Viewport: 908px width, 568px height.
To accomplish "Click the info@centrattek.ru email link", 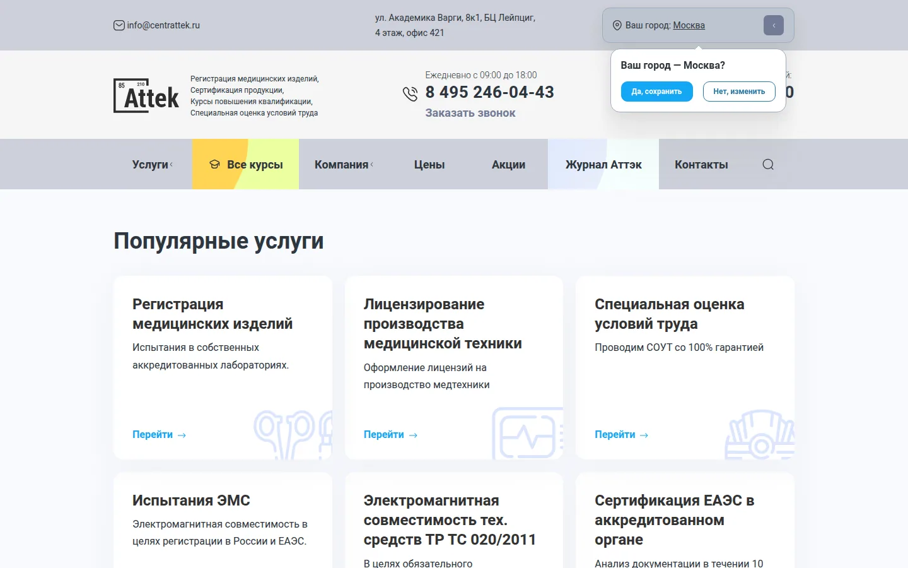I will point(163,25).
